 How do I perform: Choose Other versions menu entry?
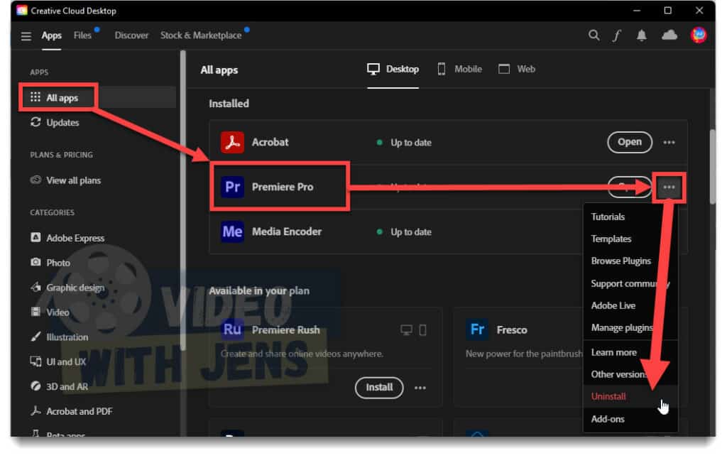(x=618, y=374)
